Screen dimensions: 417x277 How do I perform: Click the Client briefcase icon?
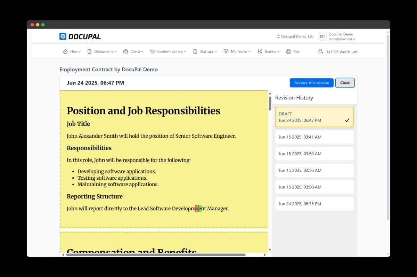pyautogui.click(x=126, y=51)
